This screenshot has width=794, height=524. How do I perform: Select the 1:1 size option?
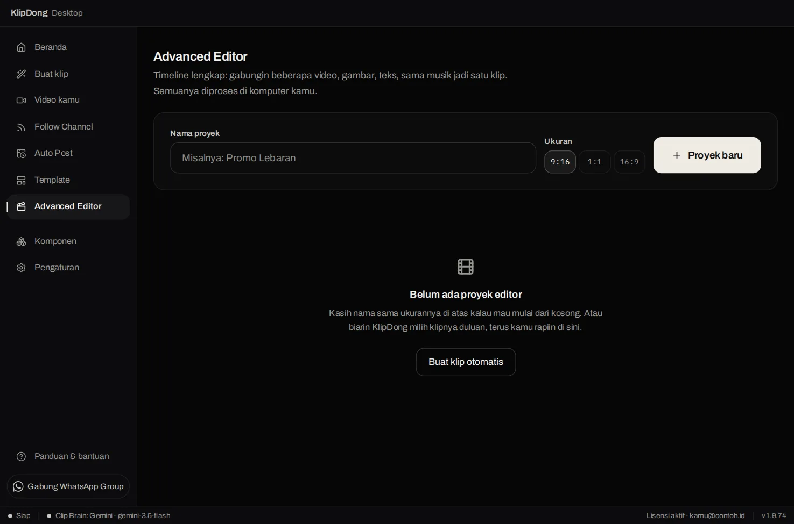pyautogui.click(x=594, y=162)
